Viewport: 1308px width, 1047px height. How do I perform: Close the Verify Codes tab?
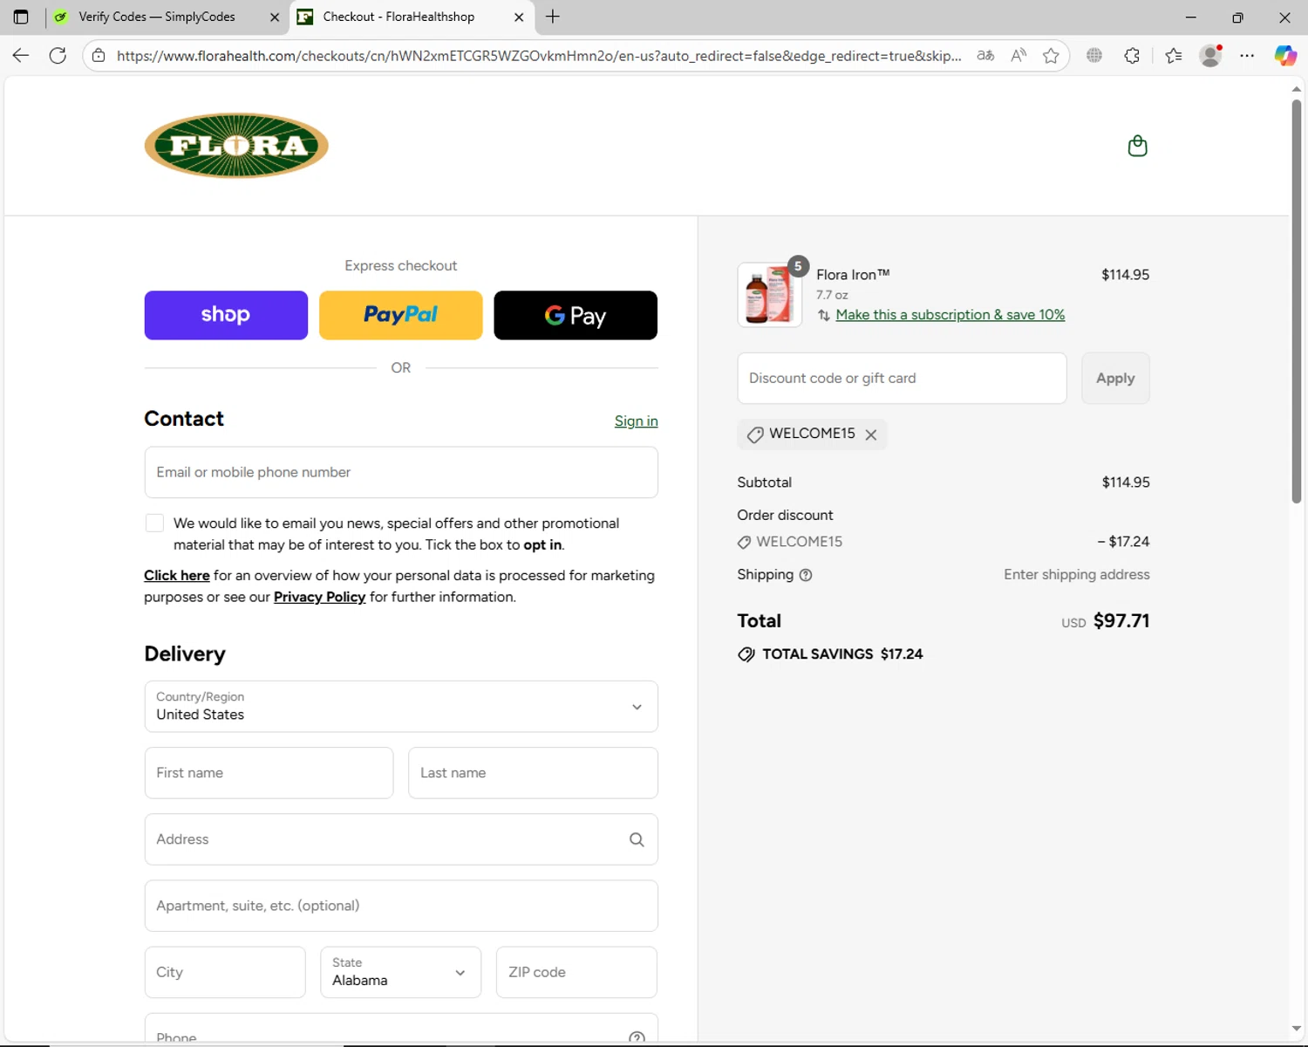[275, 17]
